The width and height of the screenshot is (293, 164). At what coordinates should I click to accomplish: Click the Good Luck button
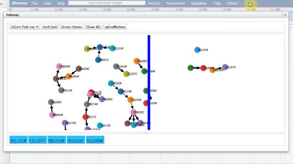click(50, 27)
